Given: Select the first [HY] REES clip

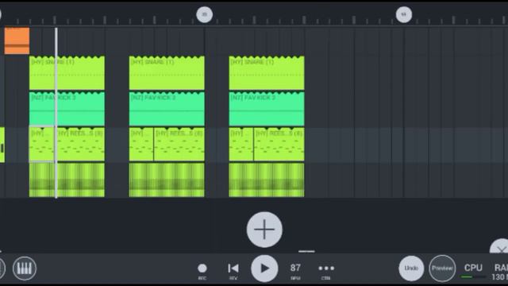Looking at the screenshot, I should pos(81,145).
